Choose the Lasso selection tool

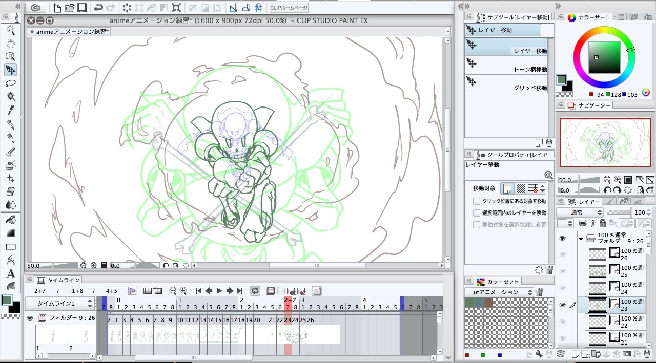point(10,83)
